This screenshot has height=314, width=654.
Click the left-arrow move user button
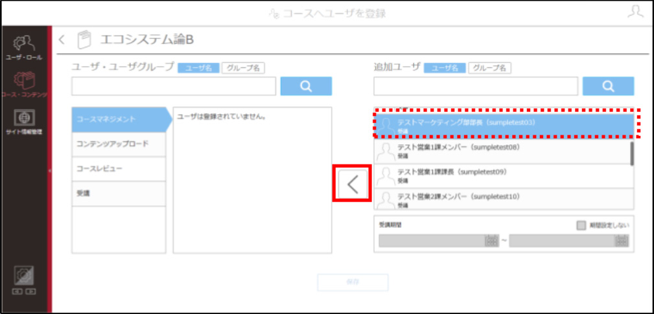point(353,184)
